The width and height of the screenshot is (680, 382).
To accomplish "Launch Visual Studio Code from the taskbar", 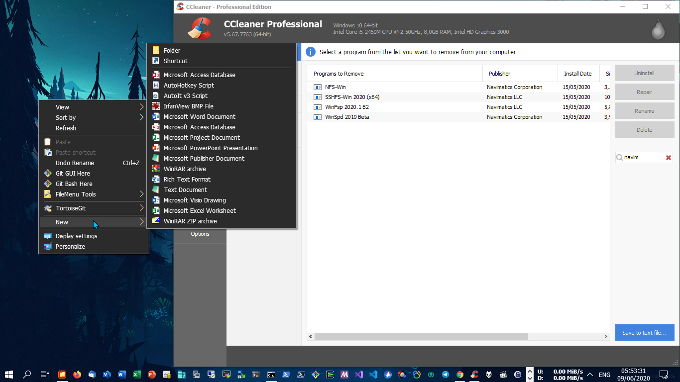I will 373,374.
